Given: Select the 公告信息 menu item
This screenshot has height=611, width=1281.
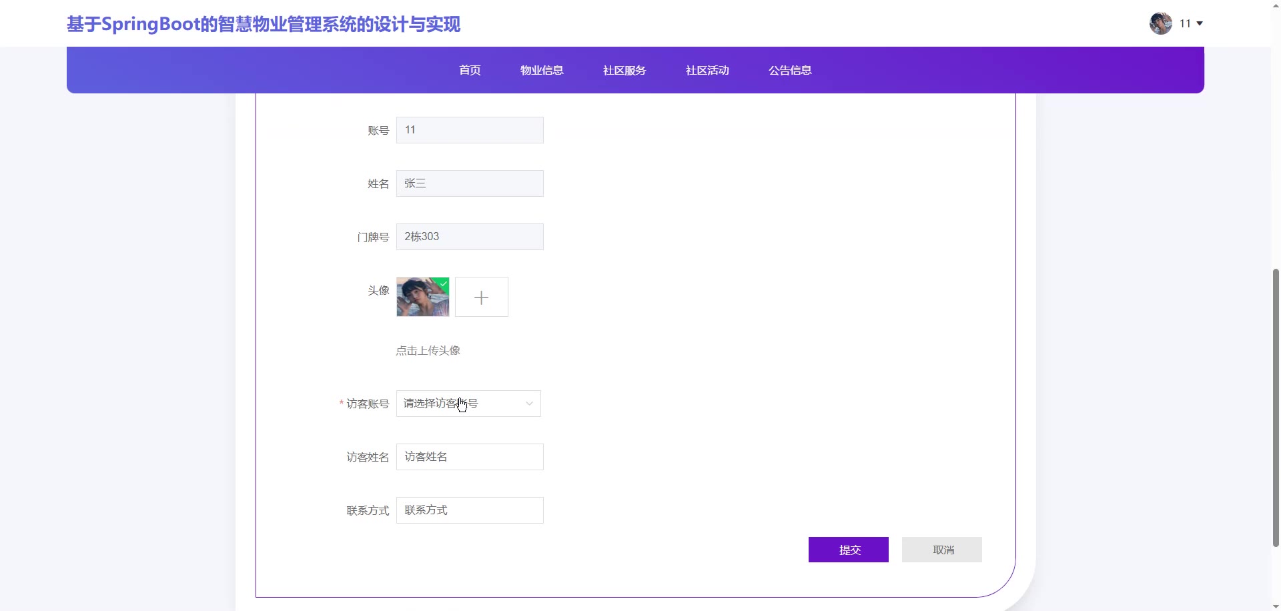Looking at the screenshot, I should 790,70.
